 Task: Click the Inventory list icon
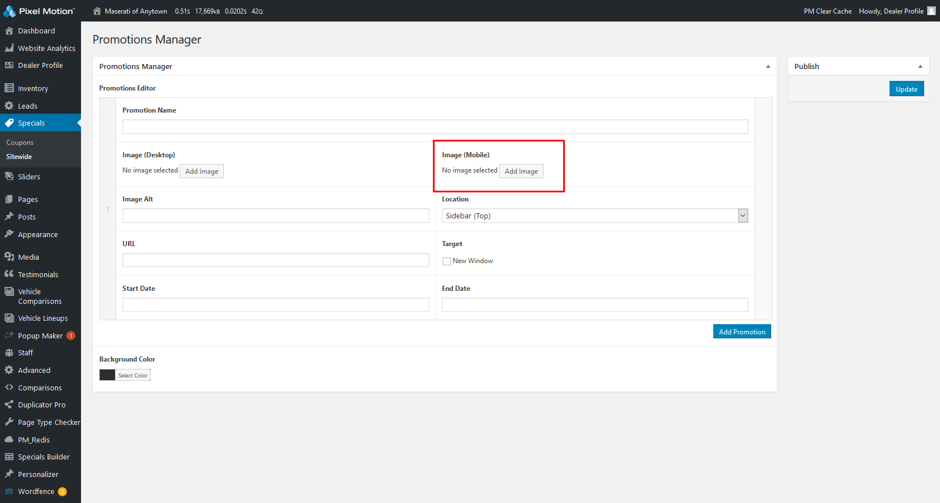coord(9,88)
